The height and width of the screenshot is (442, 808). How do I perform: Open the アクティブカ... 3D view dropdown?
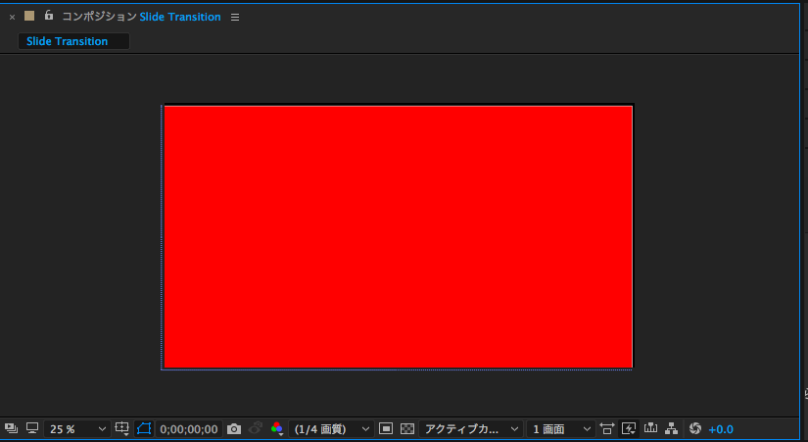(x=470, y=429)
